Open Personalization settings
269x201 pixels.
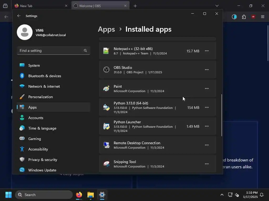click(x=53, y=97)
